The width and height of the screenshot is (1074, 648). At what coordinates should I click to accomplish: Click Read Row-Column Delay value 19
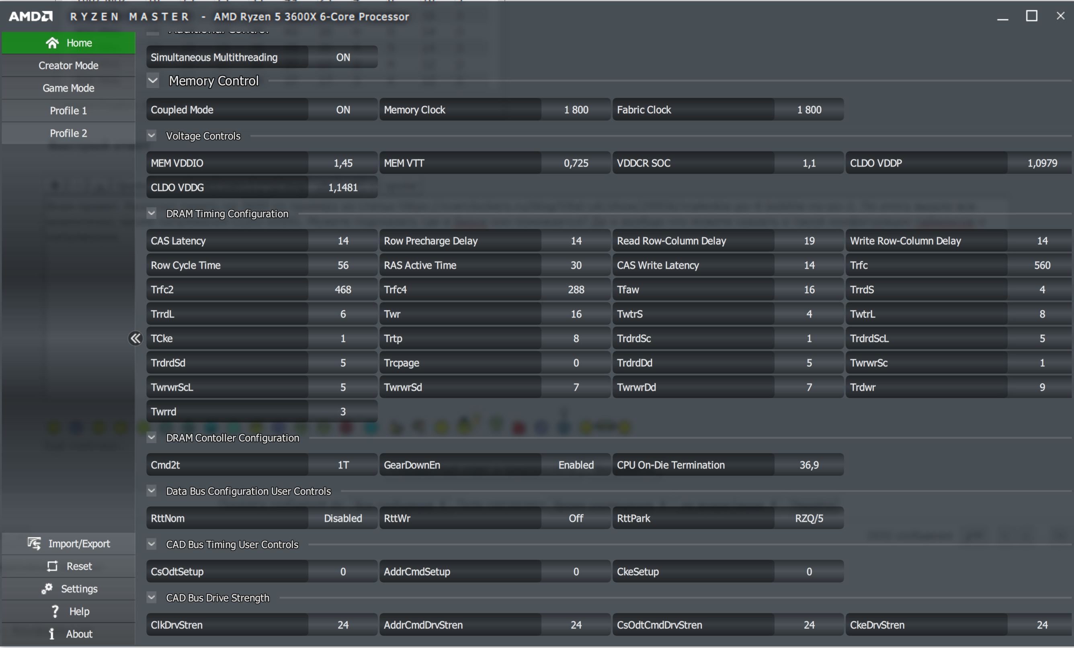[809, 241]
